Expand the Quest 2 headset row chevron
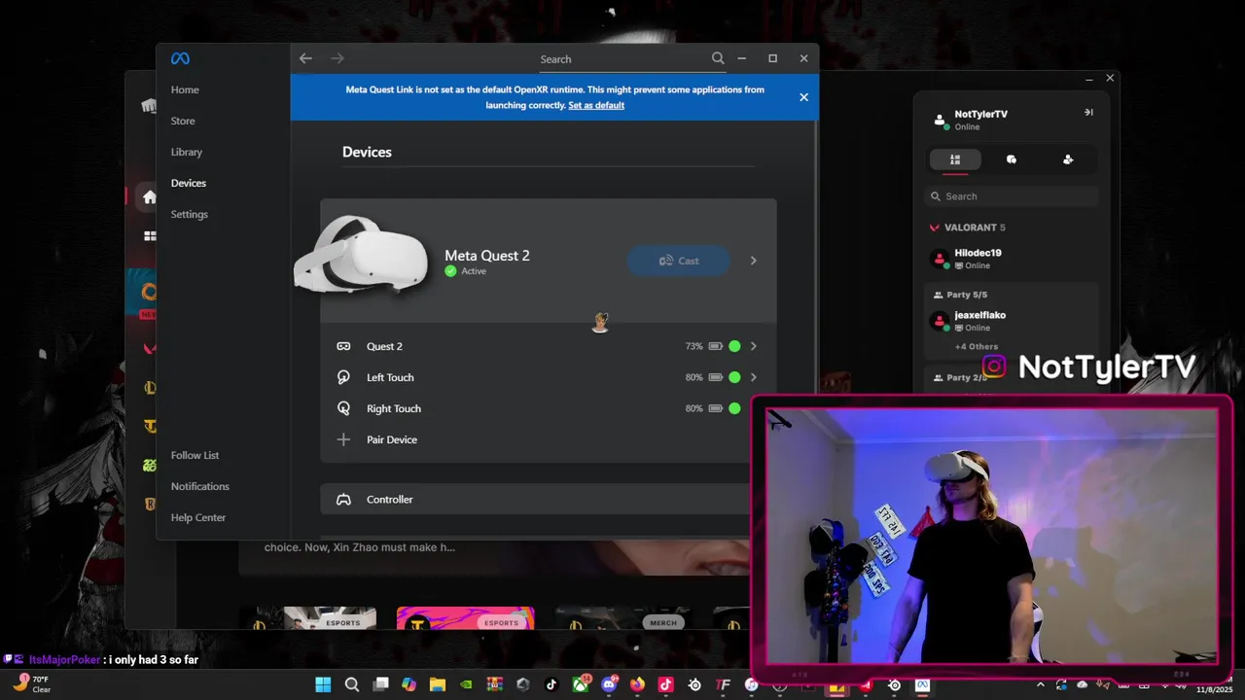This screenshot has width=1245, height=700. [x=753, y=346]
